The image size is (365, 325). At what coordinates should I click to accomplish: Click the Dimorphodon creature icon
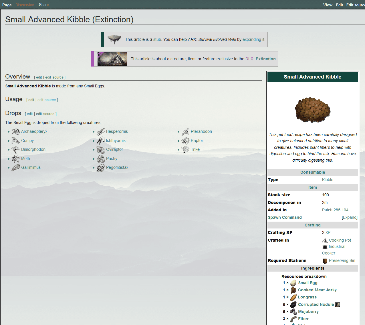[x=15, y=149]
